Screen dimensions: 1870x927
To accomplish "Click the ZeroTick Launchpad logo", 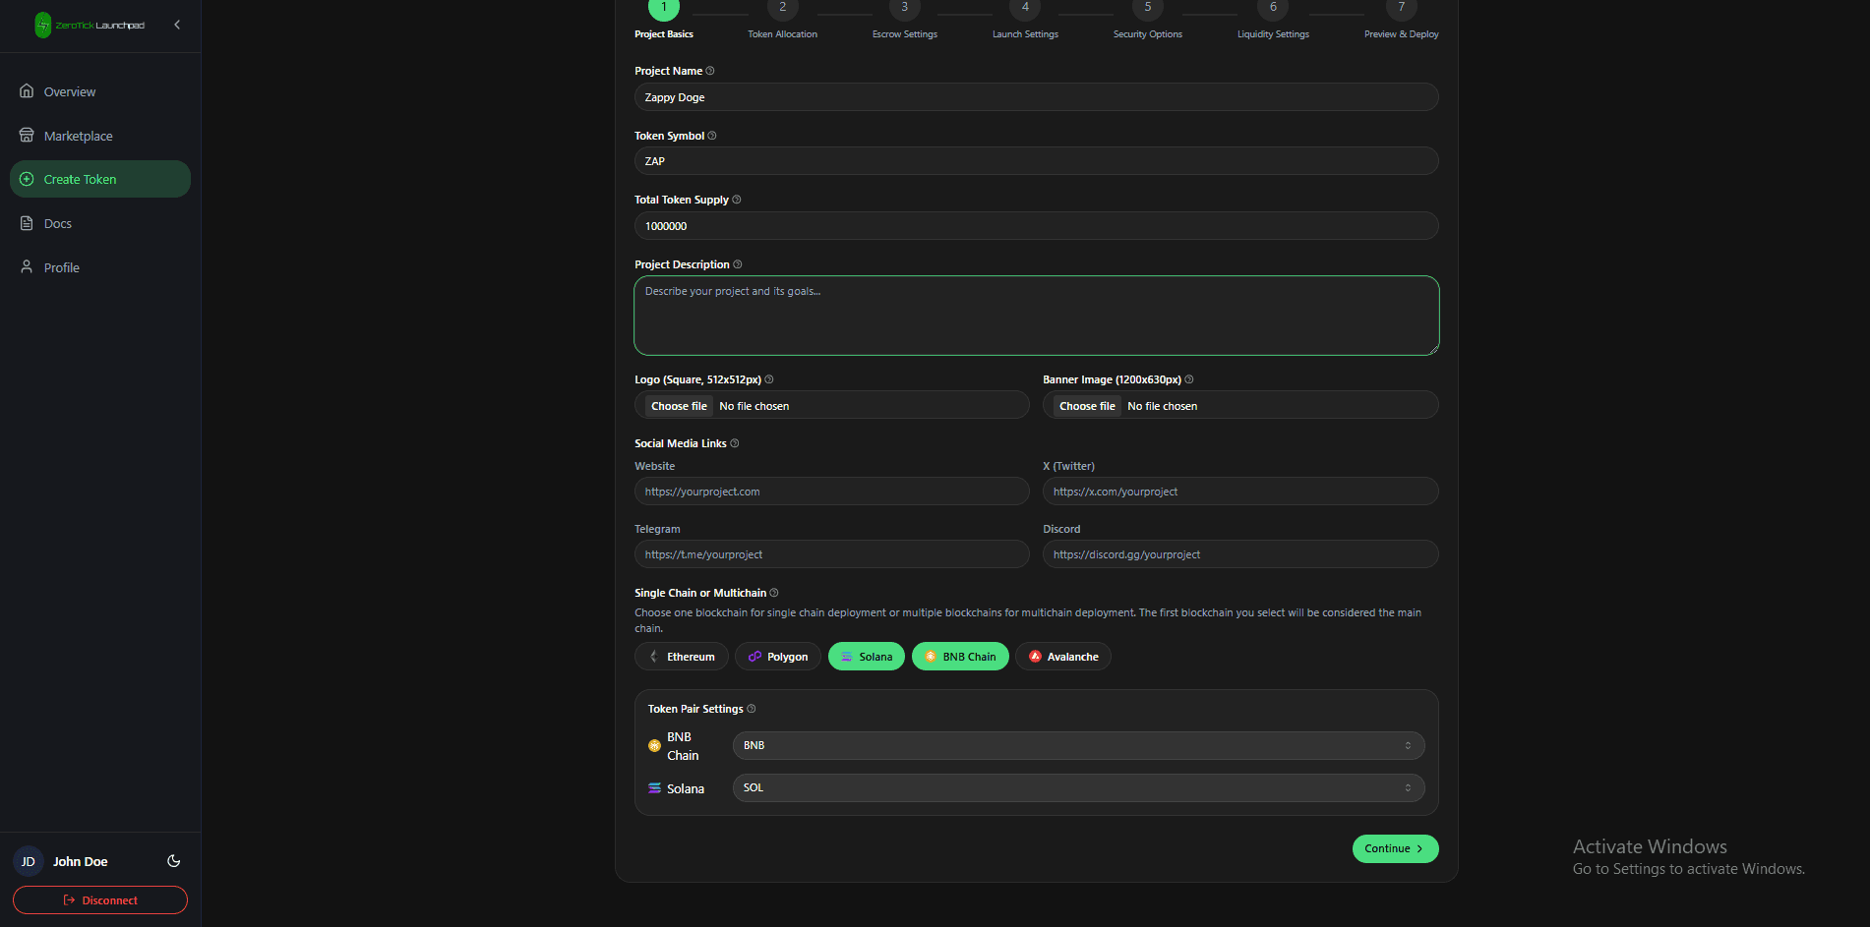I will [90, 25].
